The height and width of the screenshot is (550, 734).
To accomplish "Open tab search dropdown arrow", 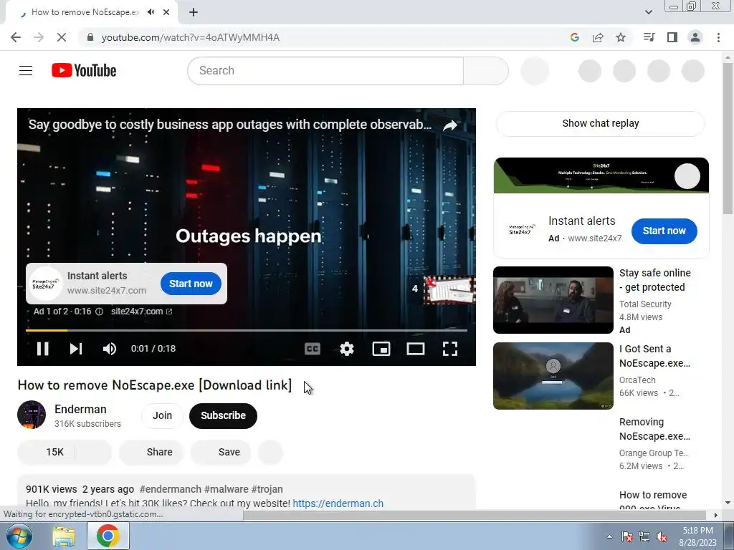I will point(648,12).
